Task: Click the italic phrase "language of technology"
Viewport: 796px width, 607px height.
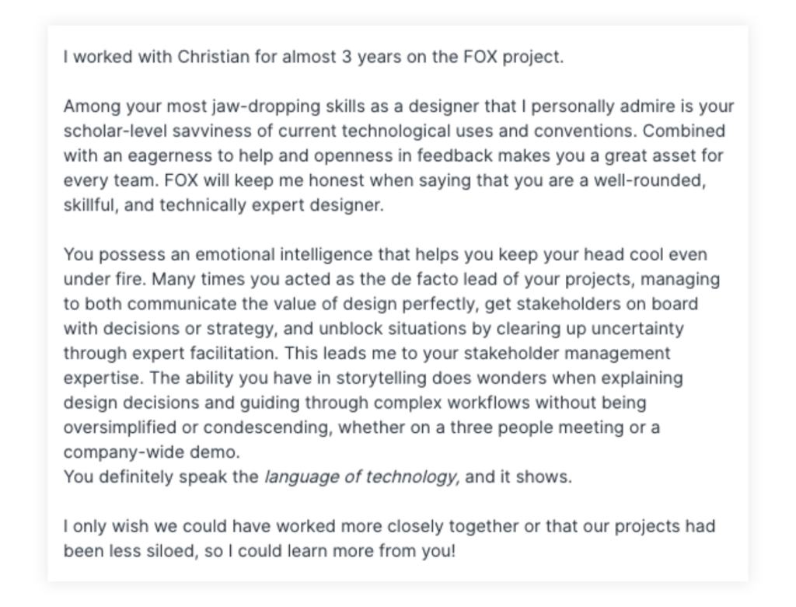Action: coord(361,477)
